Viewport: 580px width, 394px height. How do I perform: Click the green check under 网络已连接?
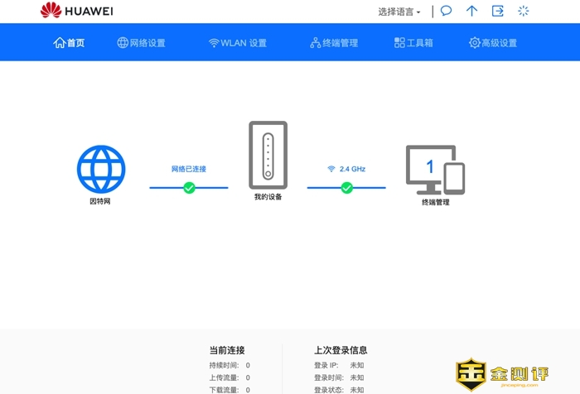189,188
